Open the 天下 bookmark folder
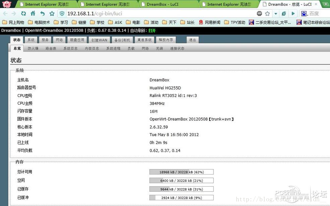Image resolution: width=330 pixels, height=206 pixels. (x=169, y=22)
